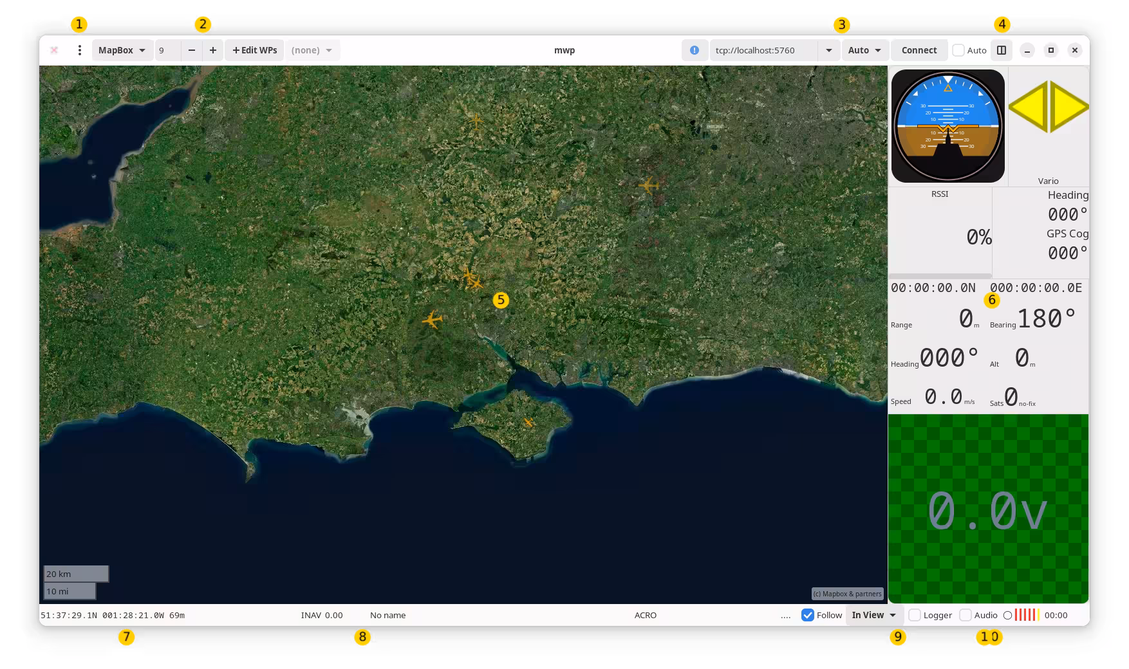Enable the Auto connect checkbox
Viewport: 1129px width, 669px height.
(958, 50)
